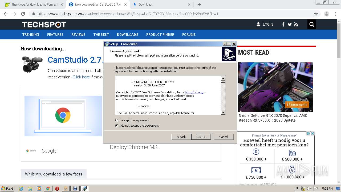
Task: Close the Fisher Investments ad
Action: [313, 134]
